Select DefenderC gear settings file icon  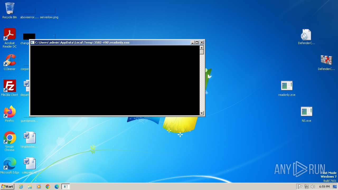pos(307,36)
